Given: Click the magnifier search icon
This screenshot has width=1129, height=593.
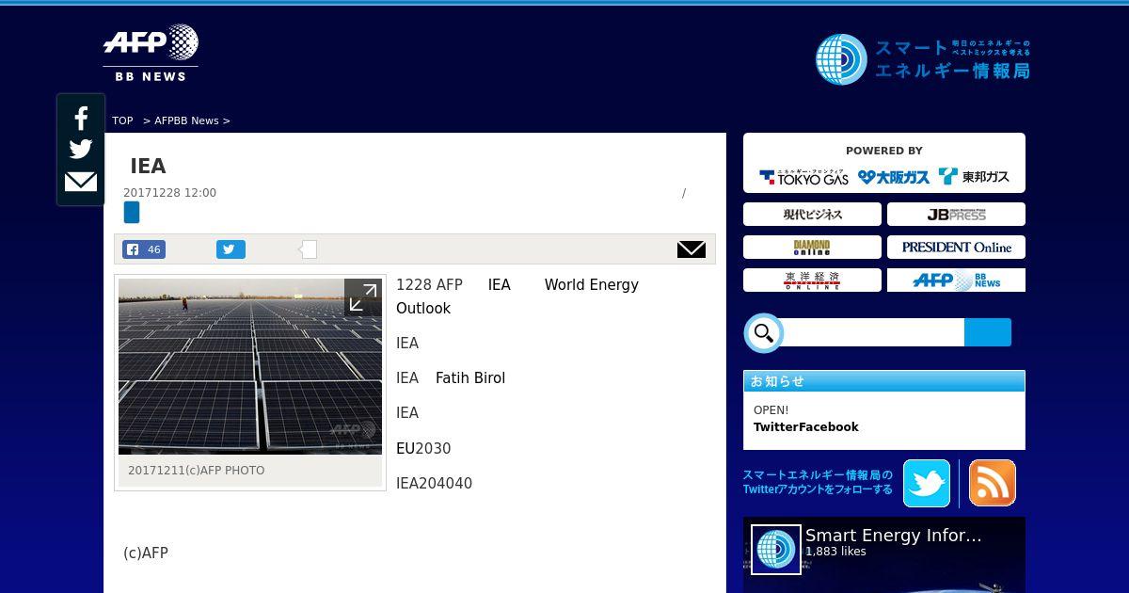Looking at the screenshot, I should (764, 333).
